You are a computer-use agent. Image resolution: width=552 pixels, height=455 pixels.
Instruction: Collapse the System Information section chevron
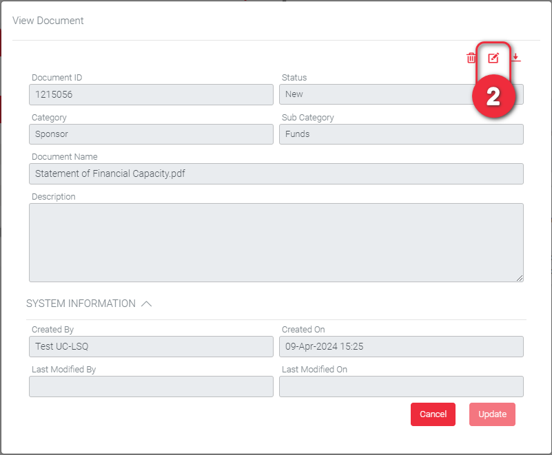click(146, 304)
